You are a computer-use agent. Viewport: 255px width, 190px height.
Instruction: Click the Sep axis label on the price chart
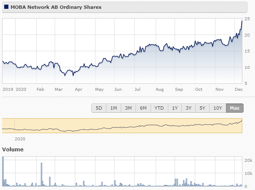[179, 89]
